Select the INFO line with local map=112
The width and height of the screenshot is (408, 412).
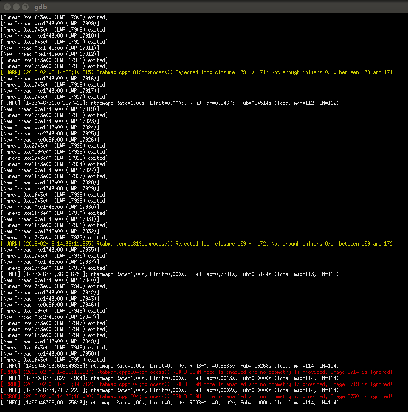coord(169,103)
